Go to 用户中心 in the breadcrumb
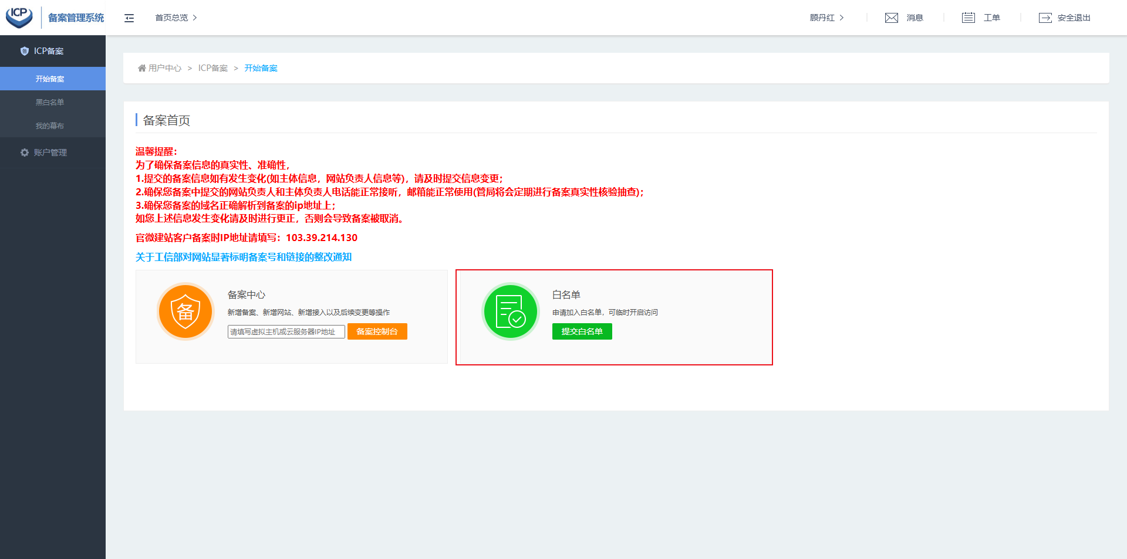The image size is (1127, 559). tap(165, 68)
